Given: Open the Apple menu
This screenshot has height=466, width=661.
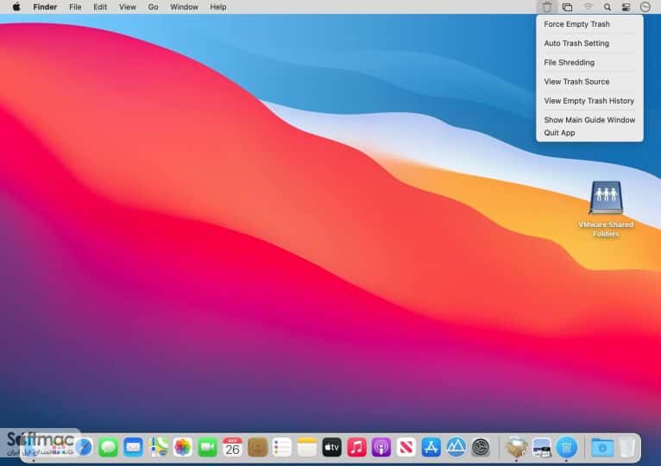Looking at the screenshot, I should coord(16,7).
